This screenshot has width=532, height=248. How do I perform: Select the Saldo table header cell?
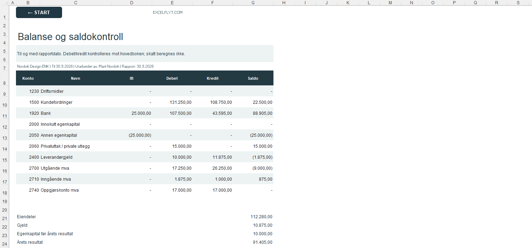pyautogui.click(x=253, y=78)
